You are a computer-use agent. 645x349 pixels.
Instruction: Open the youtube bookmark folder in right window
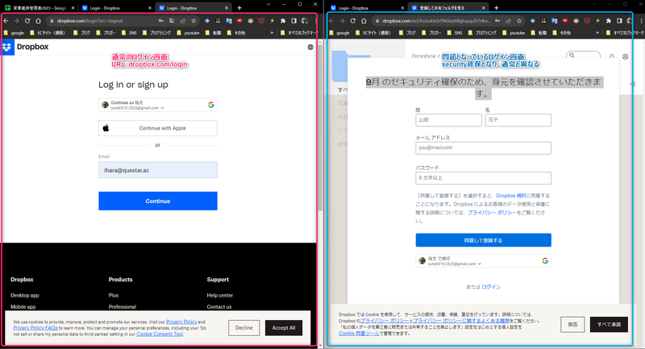pos(514,32)
